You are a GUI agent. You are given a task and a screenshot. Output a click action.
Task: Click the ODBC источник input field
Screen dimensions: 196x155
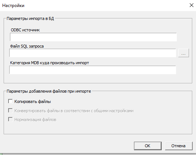[x=93, y=37]
